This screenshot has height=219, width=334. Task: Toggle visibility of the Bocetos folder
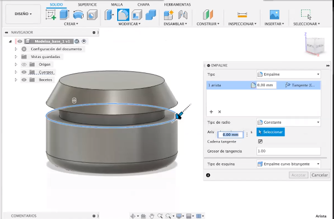tap(24, 80)
